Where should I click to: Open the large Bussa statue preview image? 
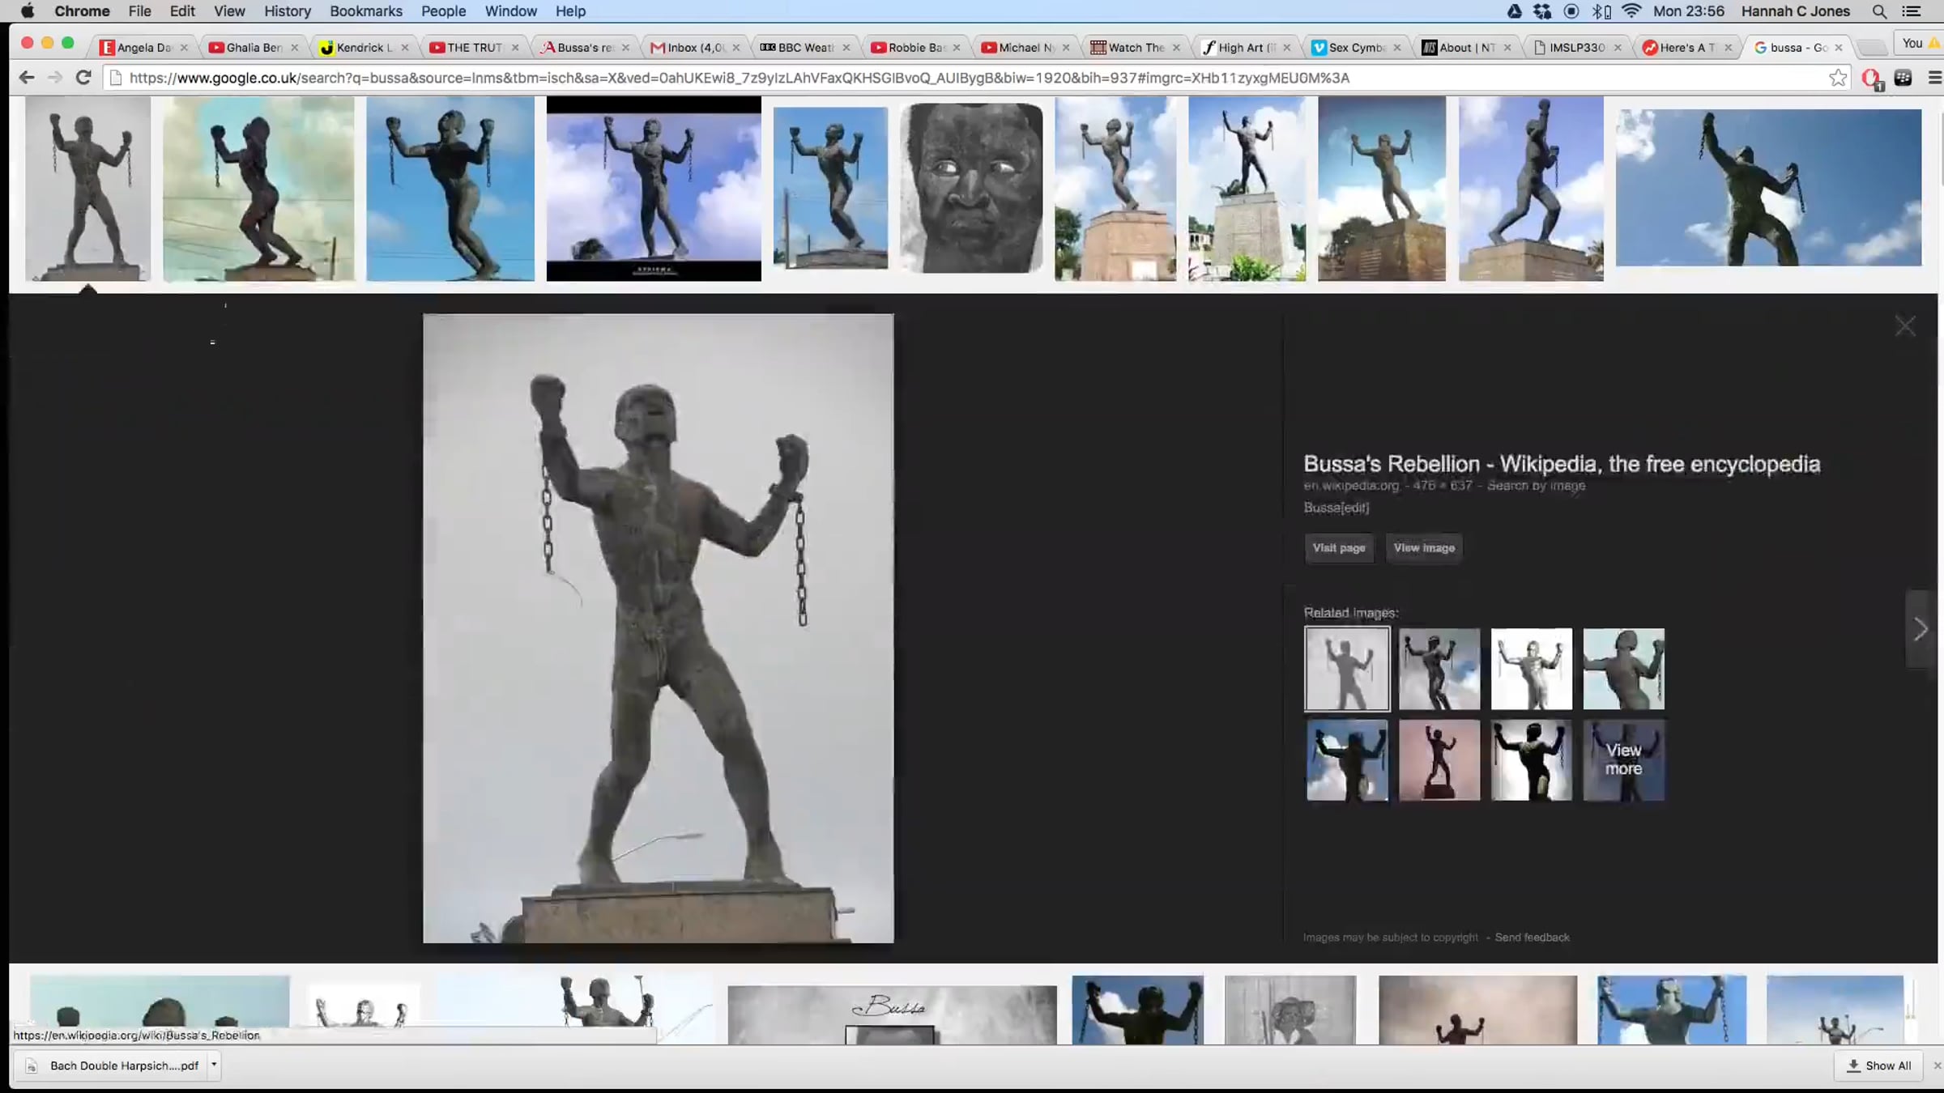pos(659,628)
